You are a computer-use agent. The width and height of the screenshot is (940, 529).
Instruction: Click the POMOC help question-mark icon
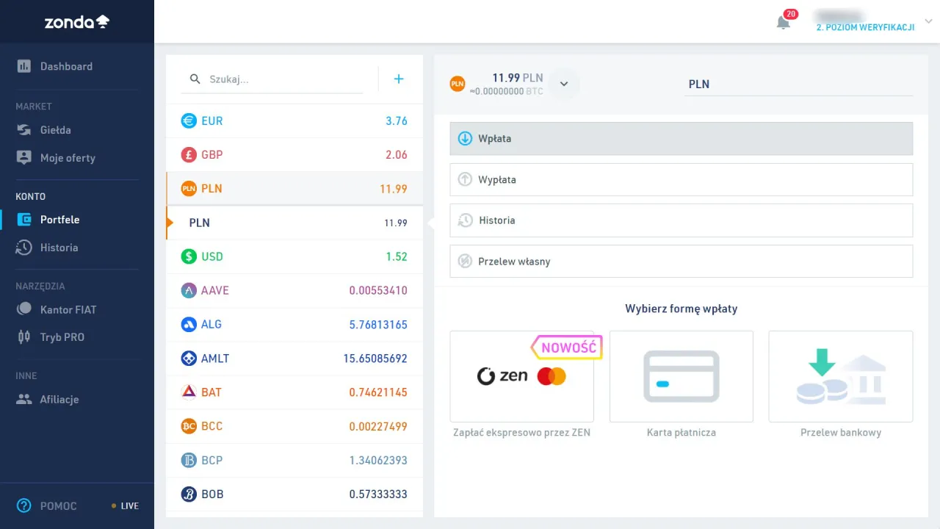tap(24, 505)
